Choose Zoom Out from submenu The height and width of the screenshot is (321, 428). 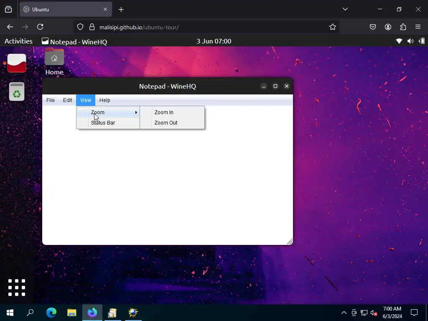coord(172,123)
